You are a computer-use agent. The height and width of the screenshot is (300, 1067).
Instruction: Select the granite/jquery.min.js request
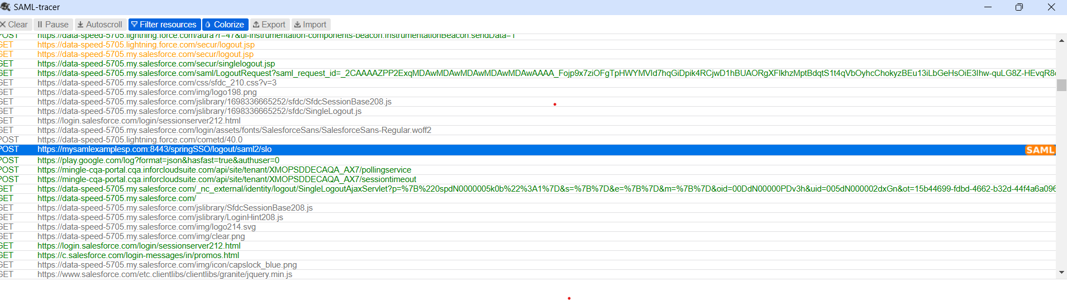point(528,274)
